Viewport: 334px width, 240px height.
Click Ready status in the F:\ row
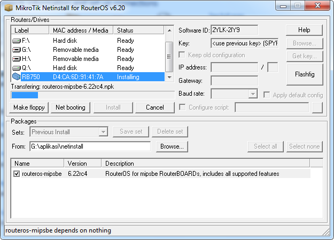(x=126, y=41)
